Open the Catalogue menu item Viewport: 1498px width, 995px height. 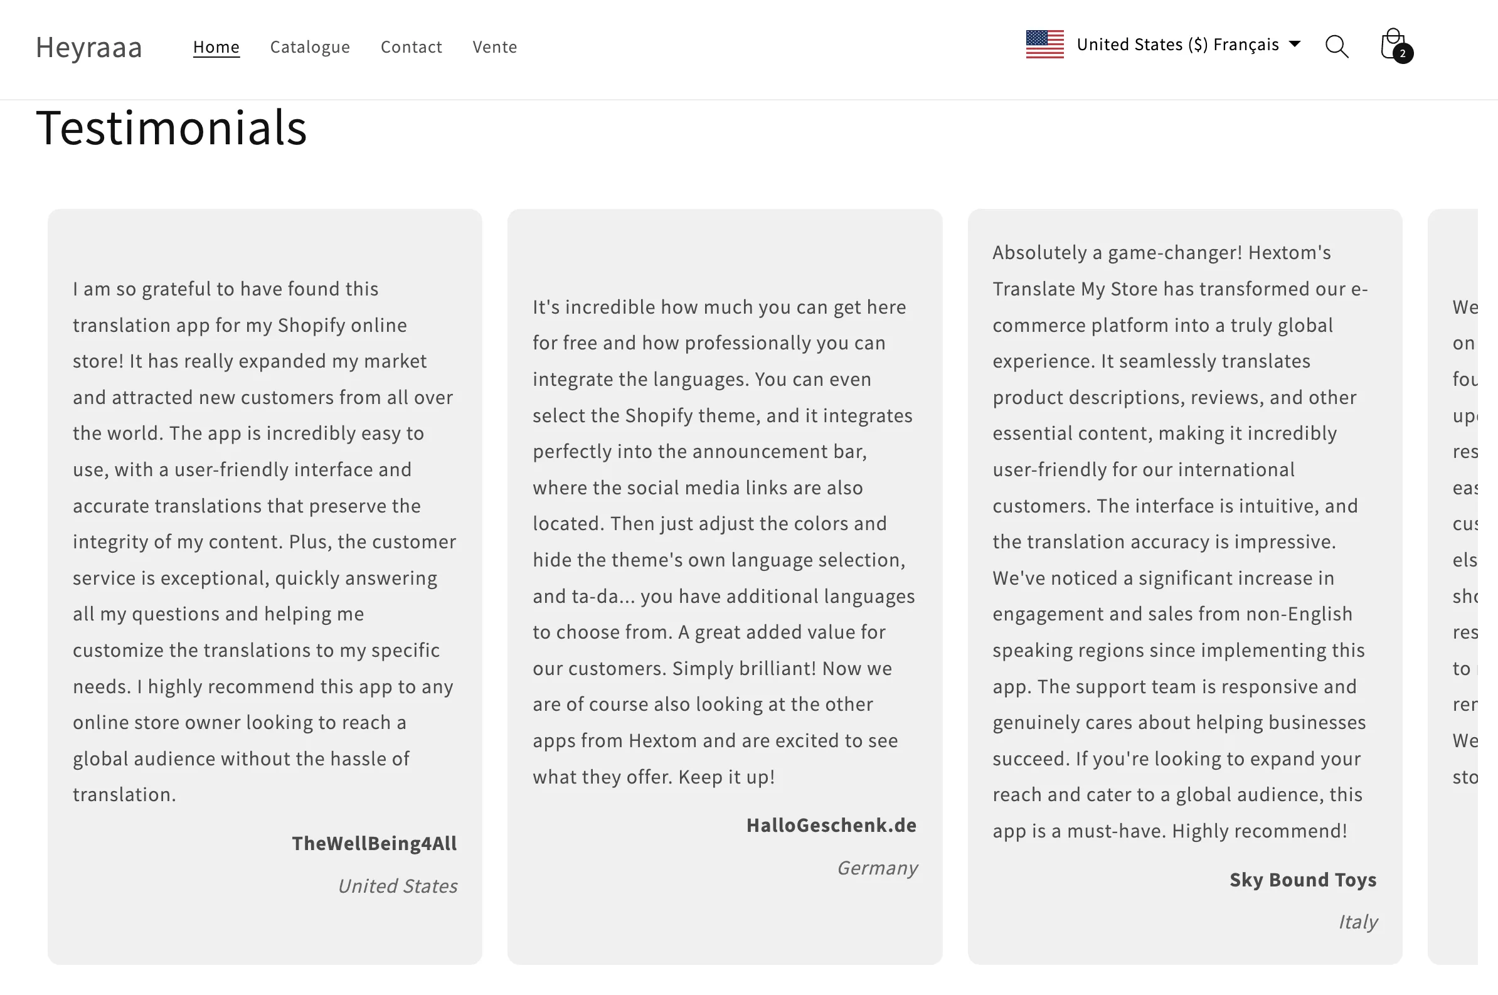(x=311, y=47)
